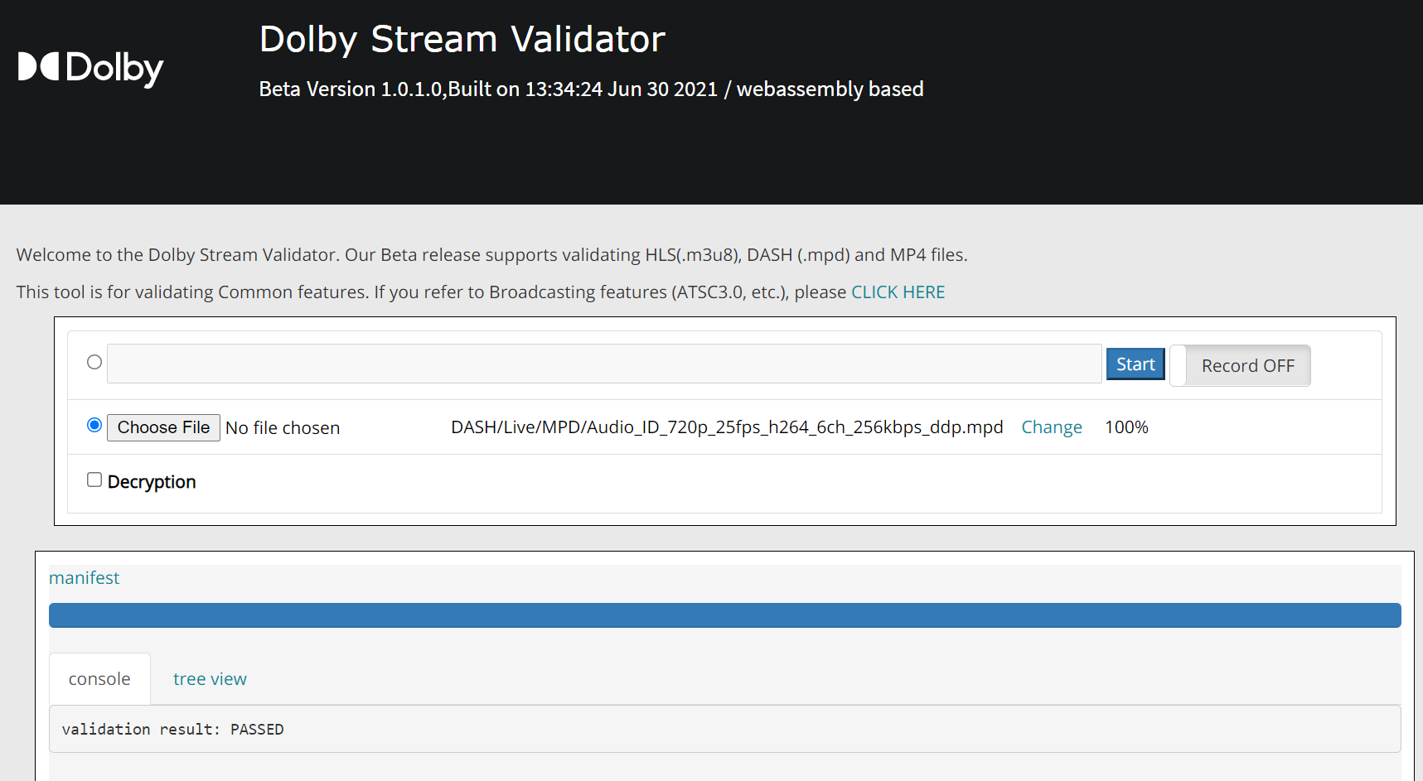Click the validation result PASSED console message

coord(172,729)
